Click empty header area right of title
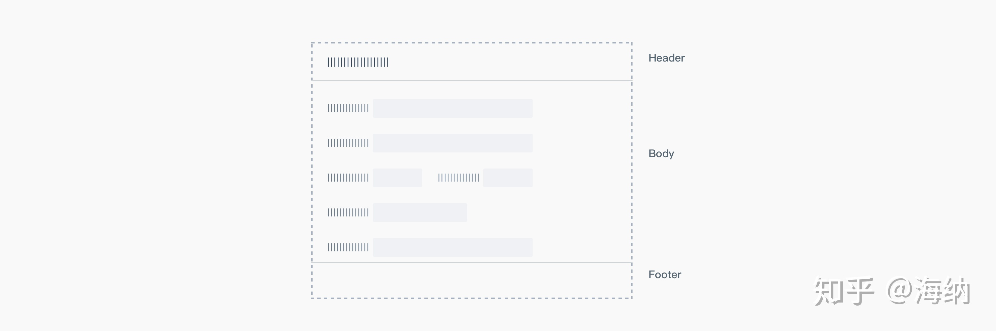996x331 pixels. [510, 62]
